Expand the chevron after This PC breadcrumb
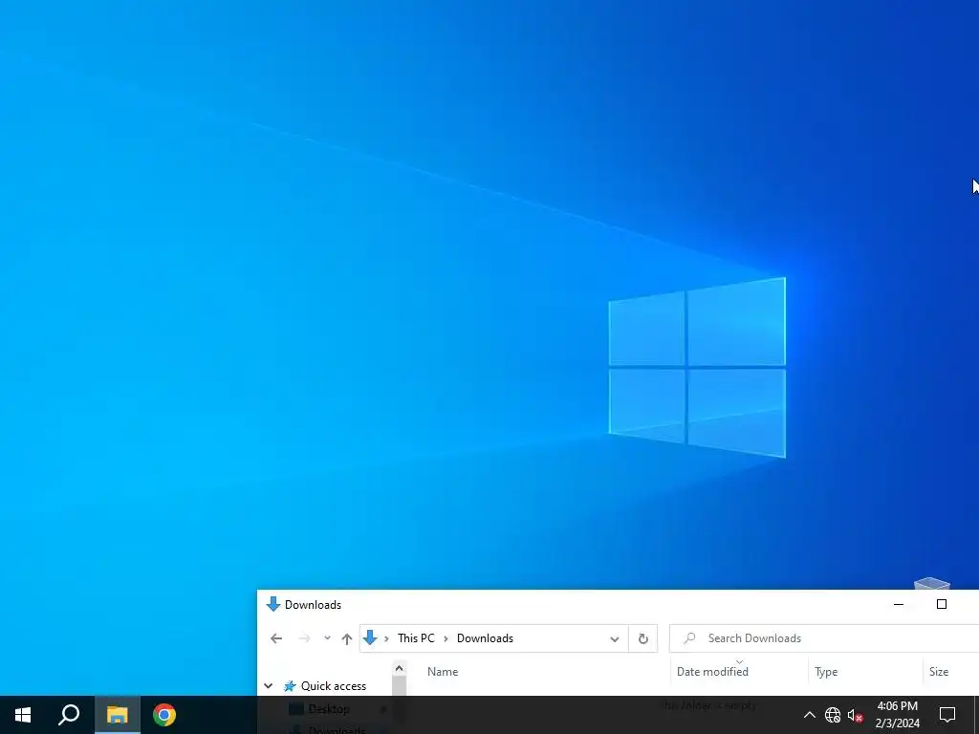 tap(446, 638)
